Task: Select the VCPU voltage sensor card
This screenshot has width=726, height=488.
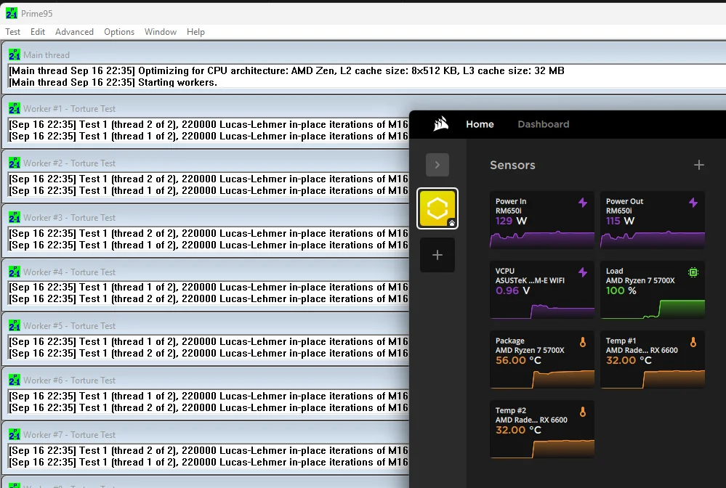Action: point(541,290)
